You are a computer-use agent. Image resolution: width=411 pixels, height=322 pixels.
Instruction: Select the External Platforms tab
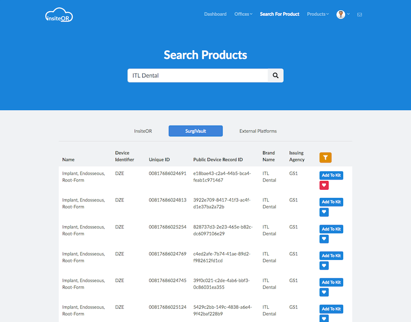point(258,131)
